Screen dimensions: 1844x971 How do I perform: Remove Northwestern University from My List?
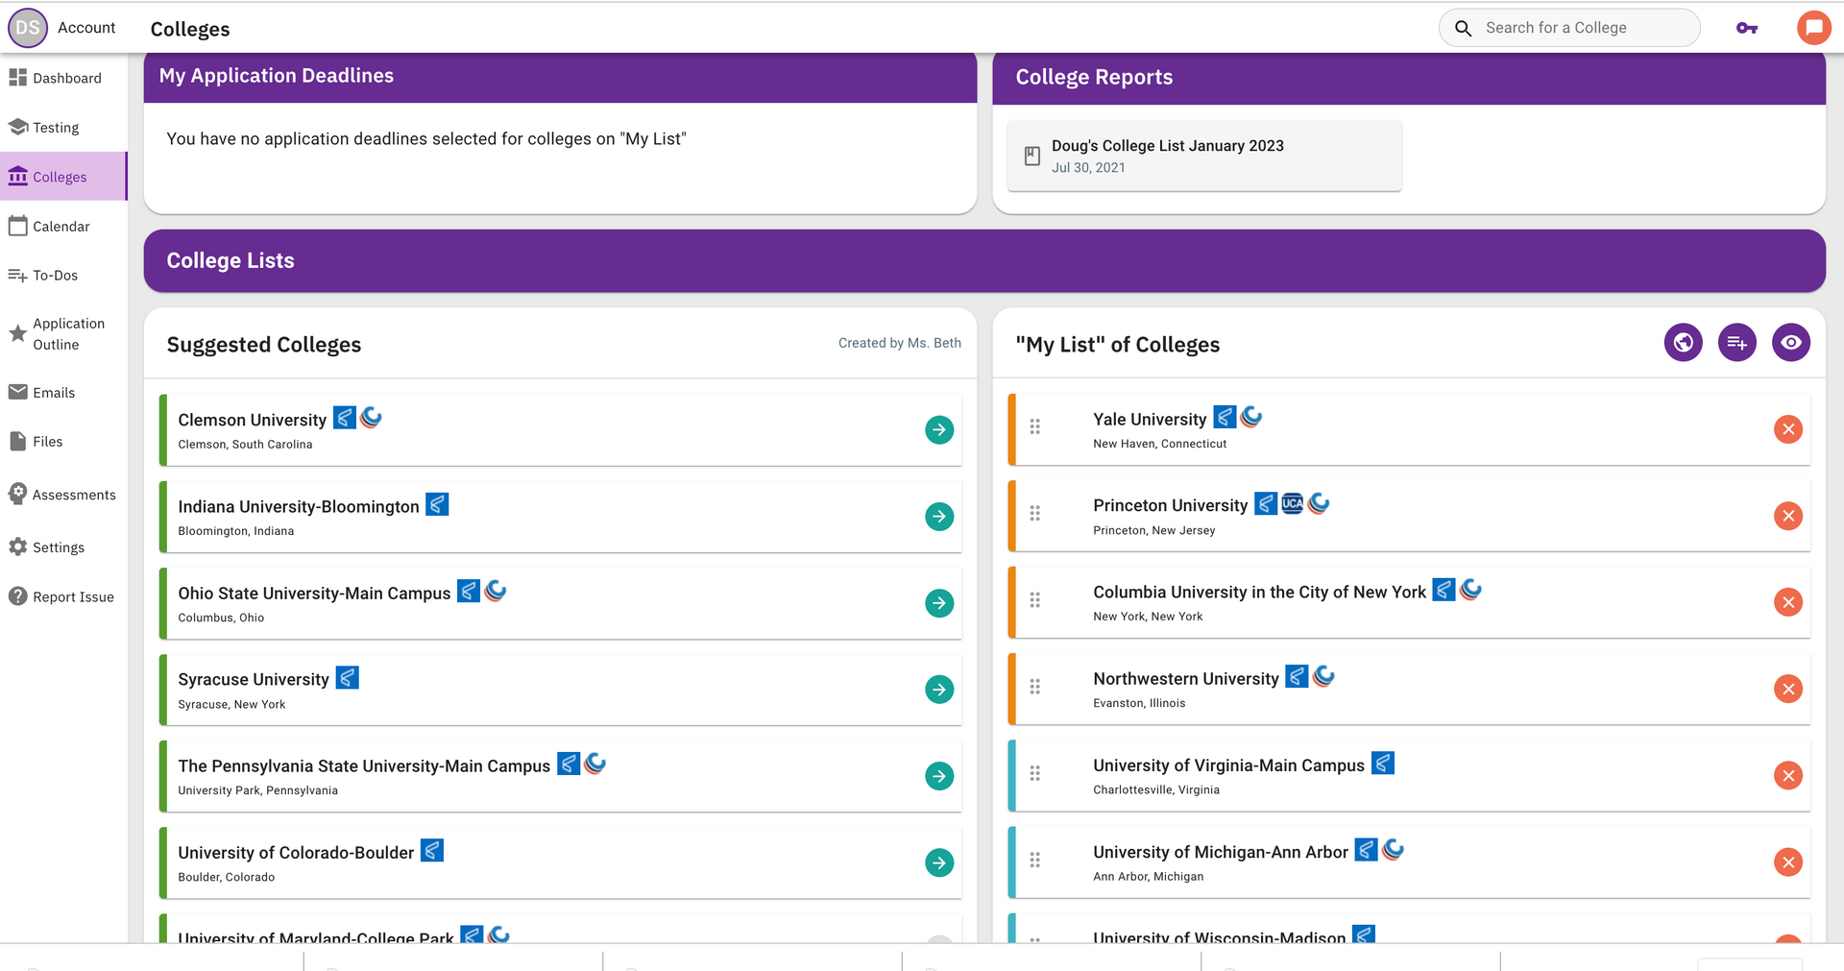click(x=1787, y=689)
